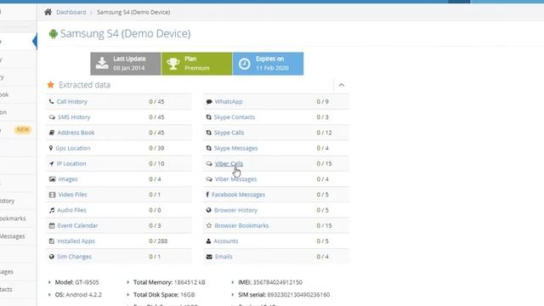The image size is (544, 306).
Task: Click the globe icon beside Sim Changes
Action: tap(52, 257)
